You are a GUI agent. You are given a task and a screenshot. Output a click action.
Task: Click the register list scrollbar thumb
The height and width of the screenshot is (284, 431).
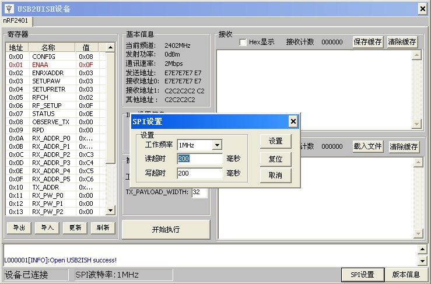tap(110, 108)
